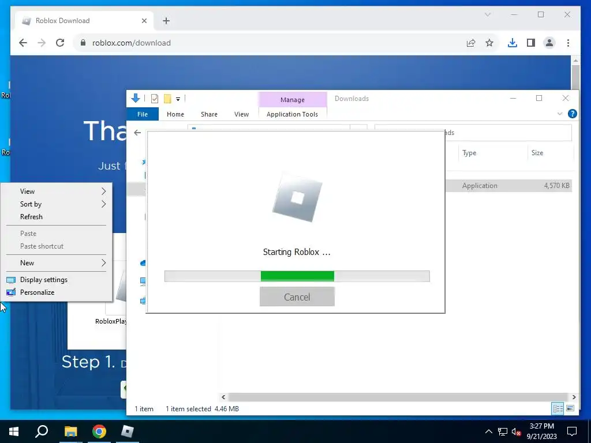
Task: Open the Windows Start menu
Action: click(x=14, y=431)
